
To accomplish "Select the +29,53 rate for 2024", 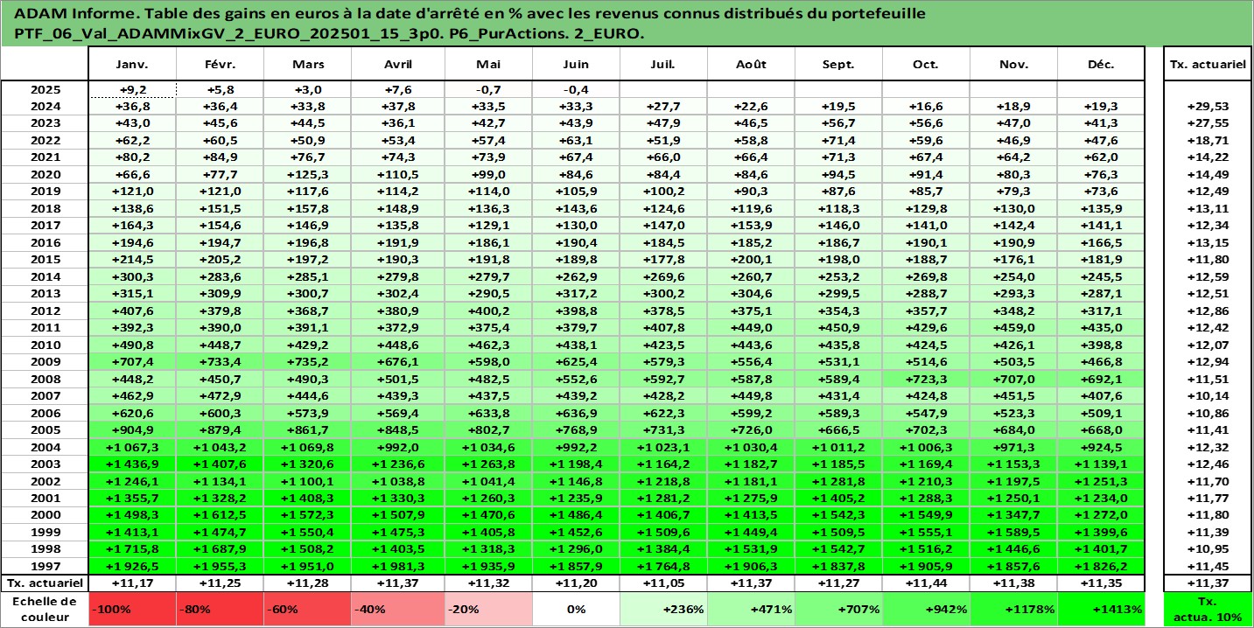I will (1208, 106).
